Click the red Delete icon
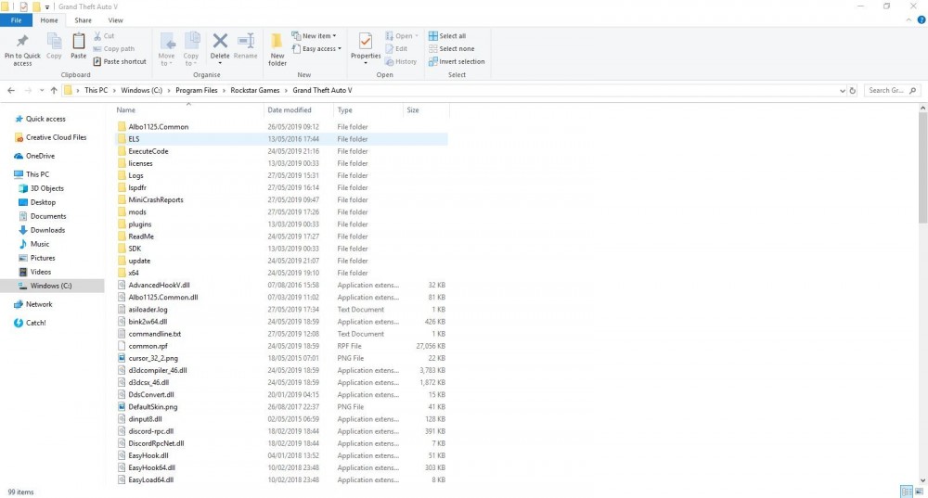This screenshot has height=498, width=928. pos(220,41)
